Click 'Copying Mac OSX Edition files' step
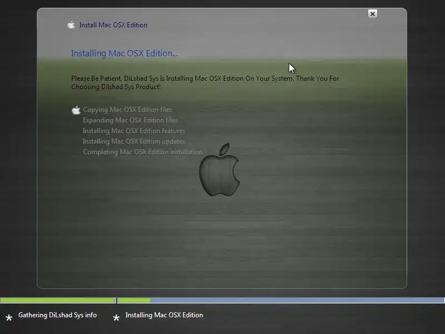Screen dimensions: 445x334 coord(127,110)
